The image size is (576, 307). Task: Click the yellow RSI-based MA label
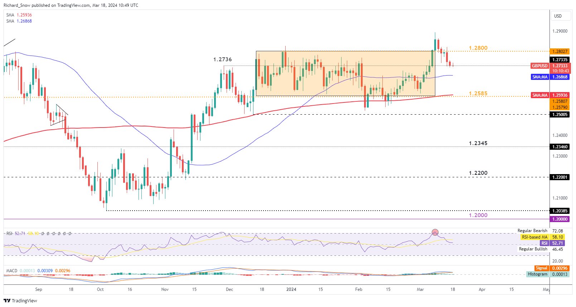coord(534,237)
